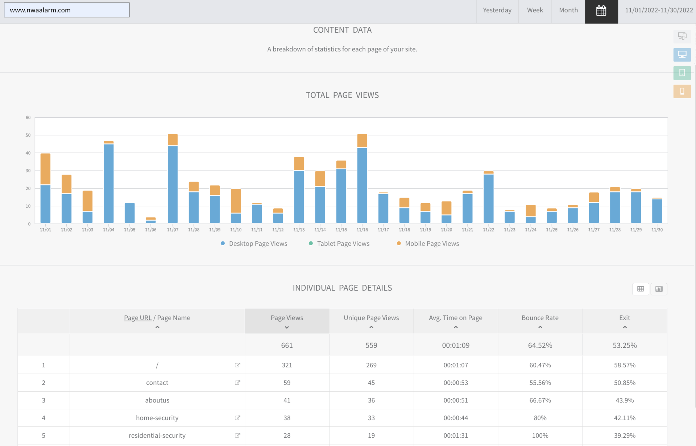Select the all-devices filter icon
696x446 pixels.
pos(682,36)
